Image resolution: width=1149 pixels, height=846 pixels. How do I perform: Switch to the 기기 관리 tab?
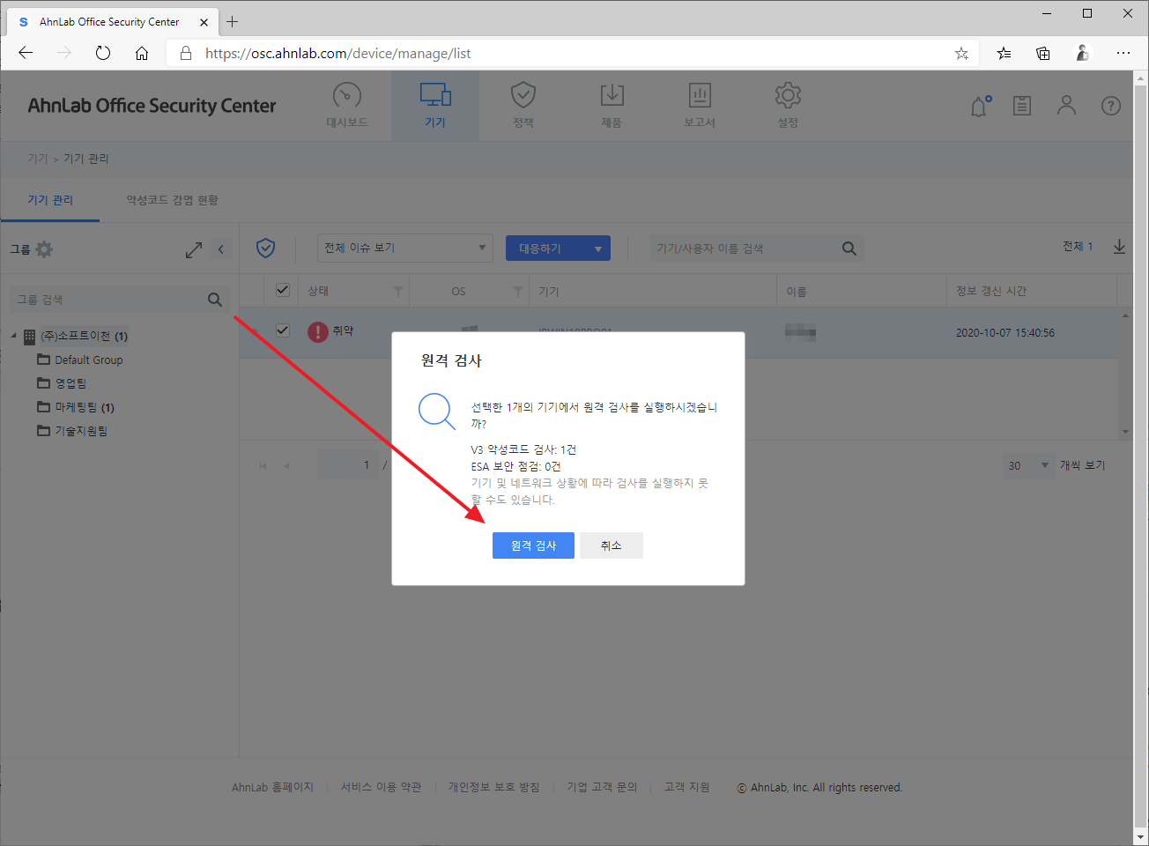coord(50,200)
